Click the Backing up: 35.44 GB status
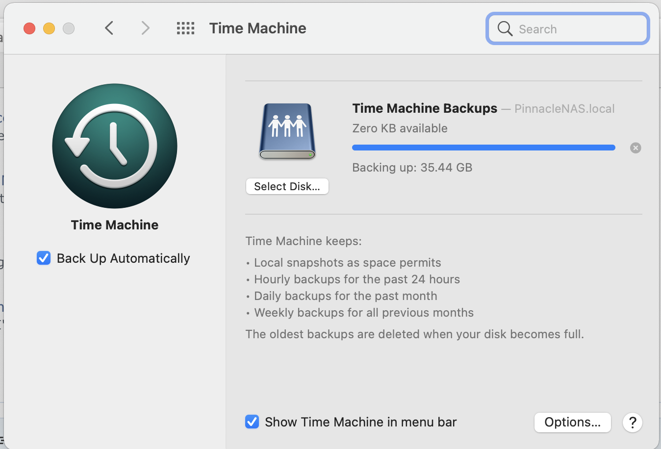The width and height of the screenshot is (661, 449). (412, 168)
